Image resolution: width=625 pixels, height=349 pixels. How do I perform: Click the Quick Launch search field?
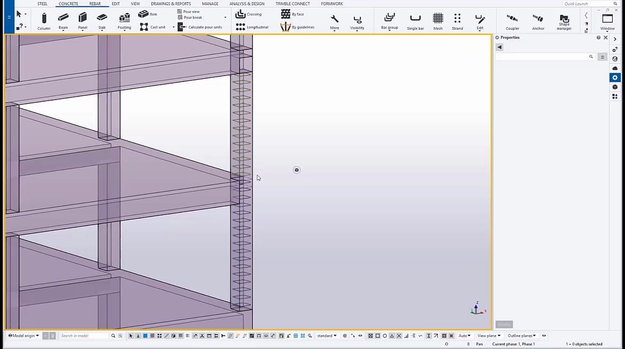590,4
